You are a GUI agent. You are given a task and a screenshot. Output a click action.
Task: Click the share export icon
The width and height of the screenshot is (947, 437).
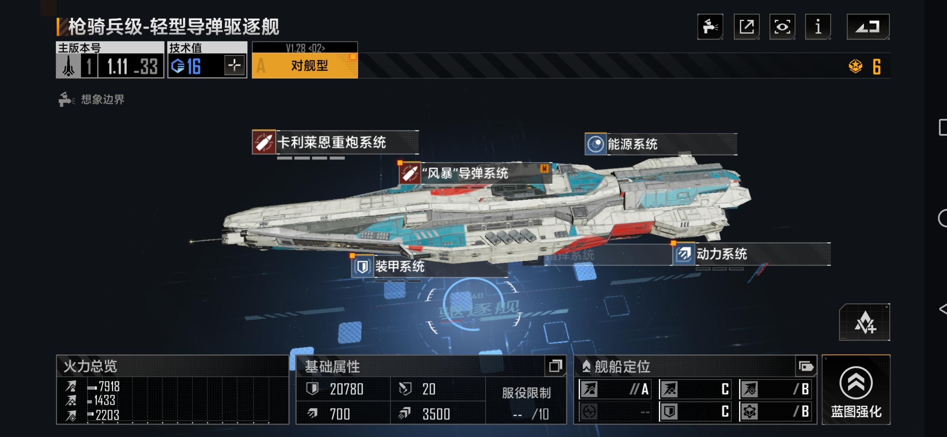(x=746, y=27)
